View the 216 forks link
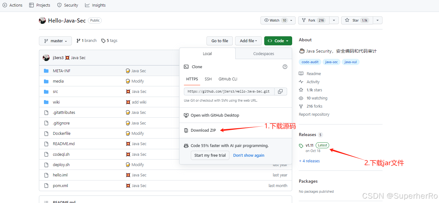This screenshot has height=203, width=439. 311,106
